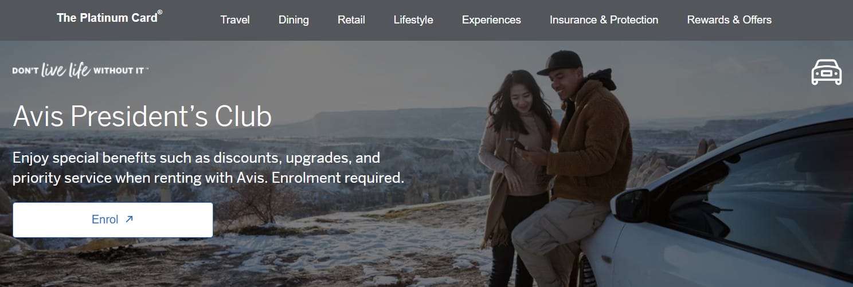Go to the Lifestyle section
Screen dimensions: 853x287
point(413,20)
